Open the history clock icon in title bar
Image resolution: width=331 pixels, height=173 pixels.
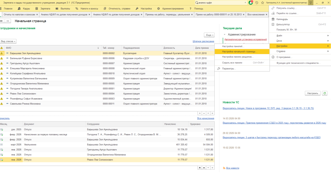pyautogui.click(x=256, y=3)
